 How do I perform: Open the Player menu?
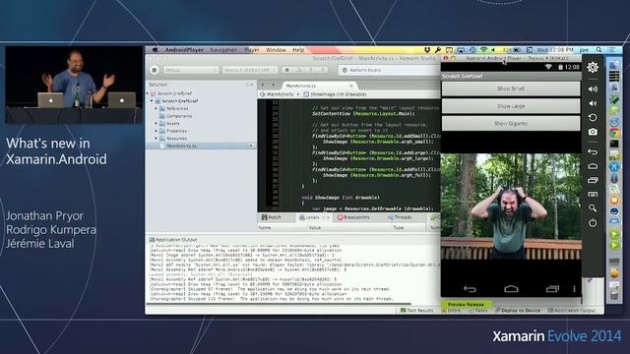(x=252, y=50)
